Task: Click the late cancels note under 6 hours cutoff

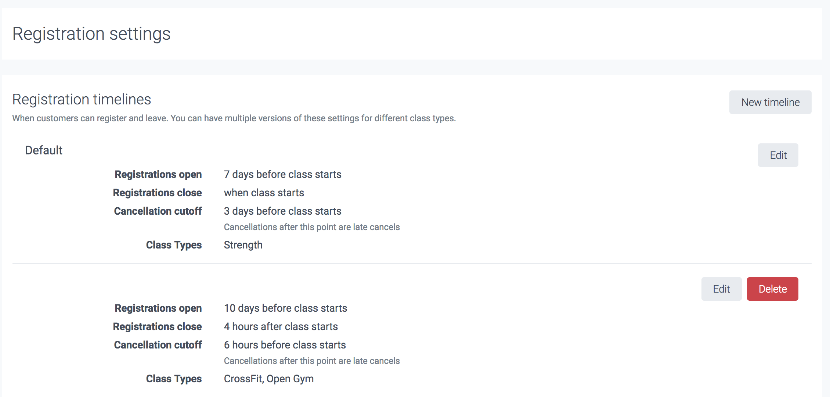Action: 311,361
